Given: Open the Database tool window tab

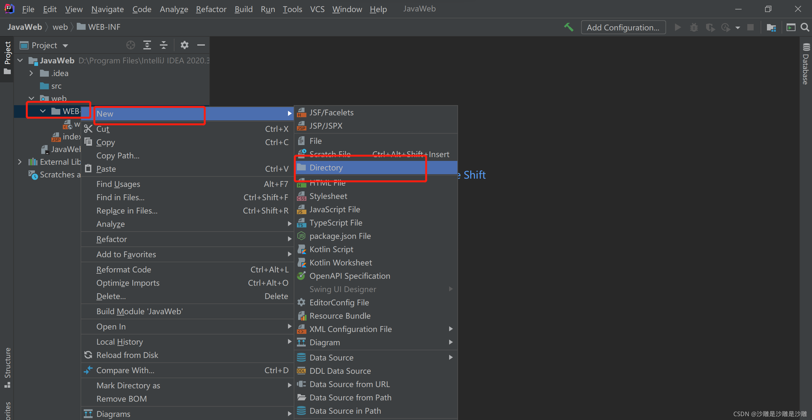Looking at the screenshot, I should point(806,65).
